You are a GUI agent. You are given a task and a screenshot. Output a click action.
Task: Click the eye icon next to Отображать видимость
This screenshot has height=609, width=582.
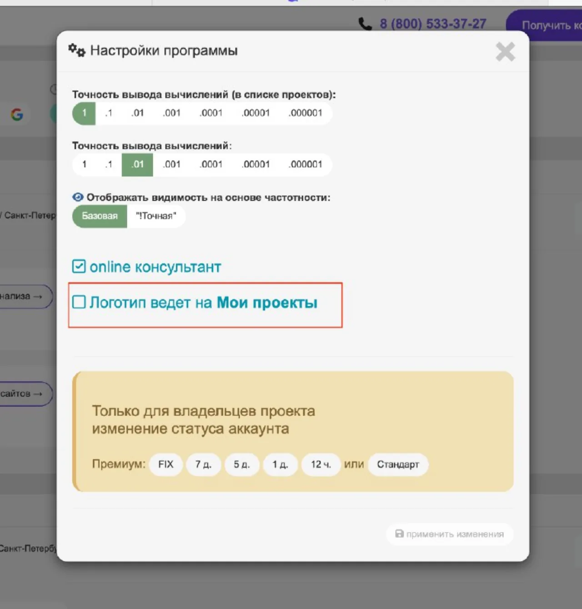(x=78, y=197)
